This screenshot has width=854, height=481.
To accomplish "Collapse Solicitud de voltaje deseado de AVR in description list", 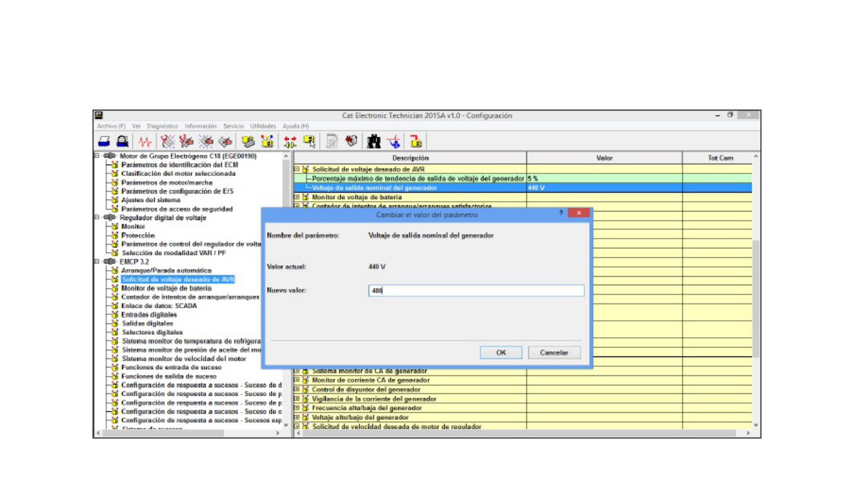I will point(297,169).
